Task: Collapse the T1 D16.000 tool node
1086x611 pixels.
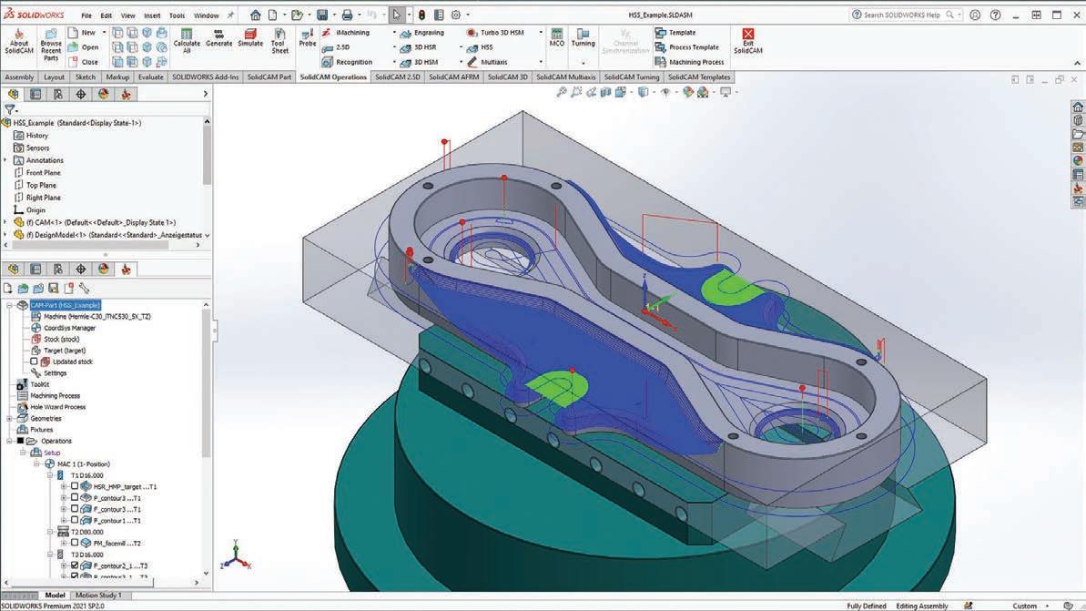Action: point(50,475)
